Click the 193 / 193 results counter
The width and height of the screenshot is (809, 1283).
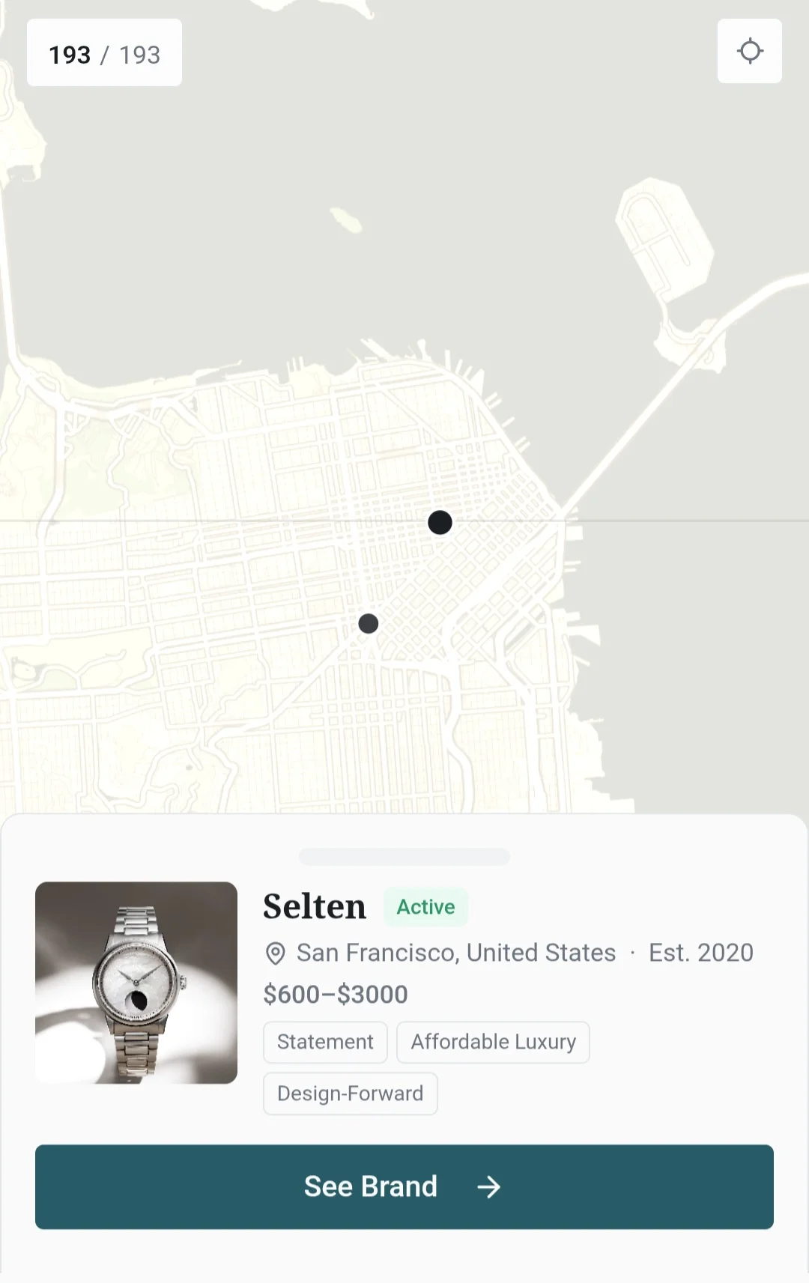click(x=104, y=54)
